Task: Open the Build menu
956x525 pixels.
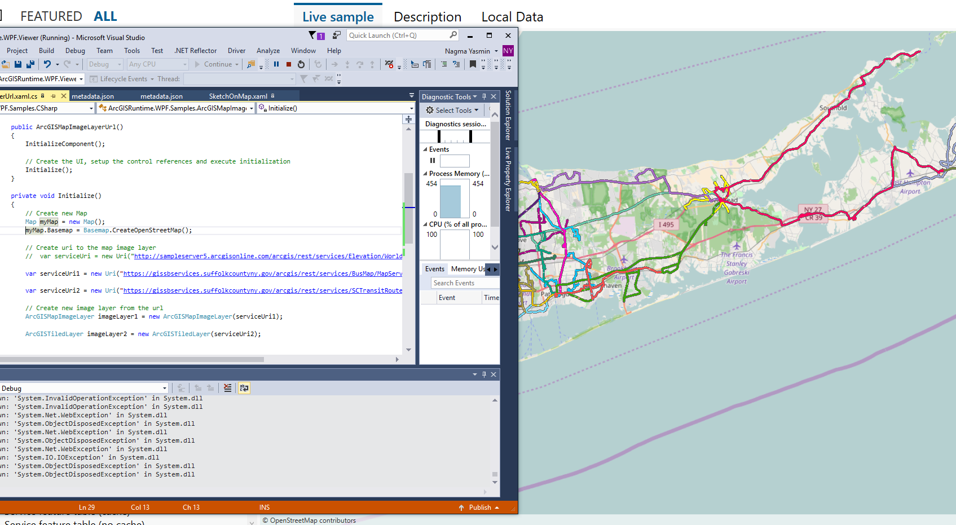Action: 46,51
